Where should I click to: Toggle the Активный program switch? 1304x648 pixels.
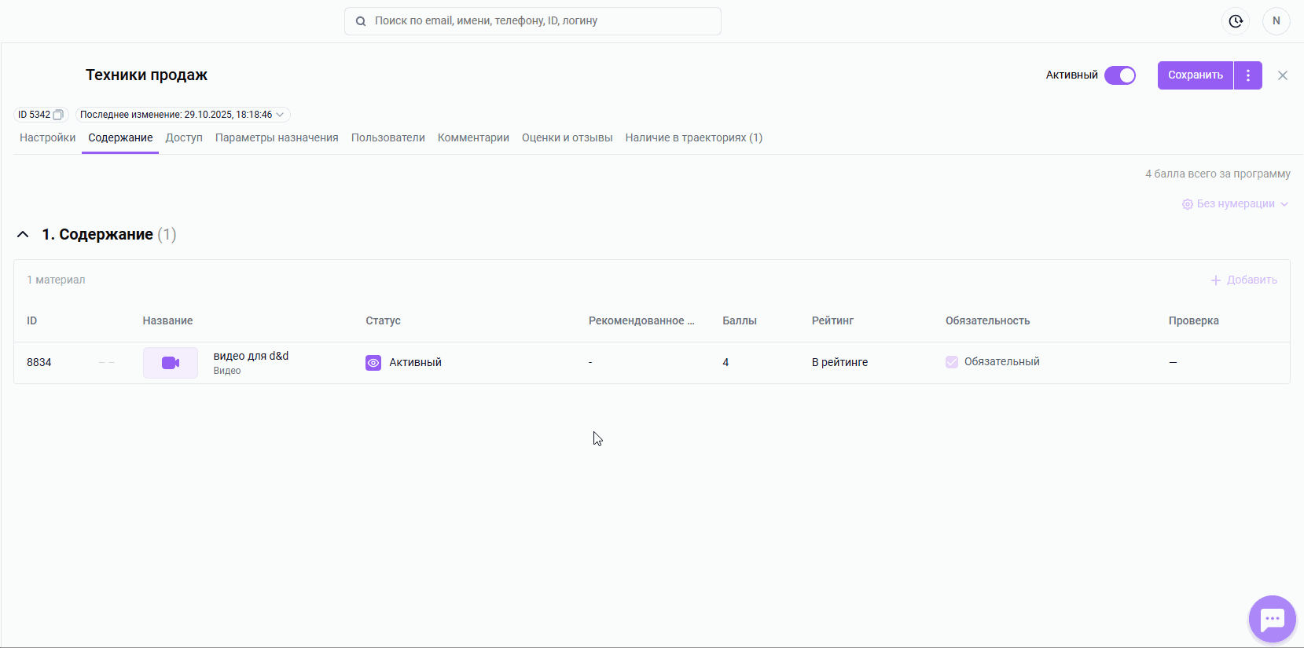point(1120,75)
